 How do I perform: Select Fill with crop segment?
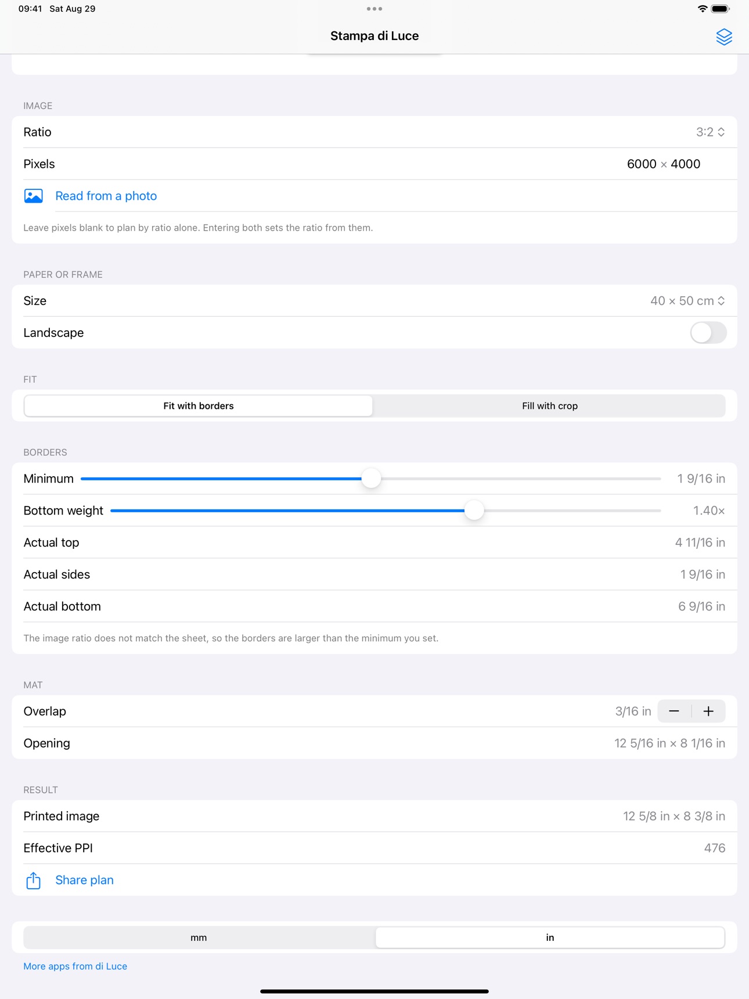point(549,406)
